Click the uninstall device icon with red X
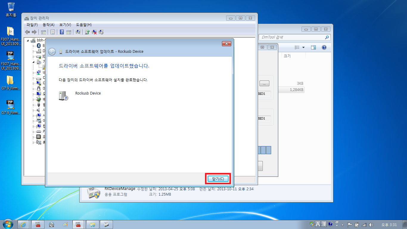Viewport: 407px width, 229px height. [x=94, y=32]
